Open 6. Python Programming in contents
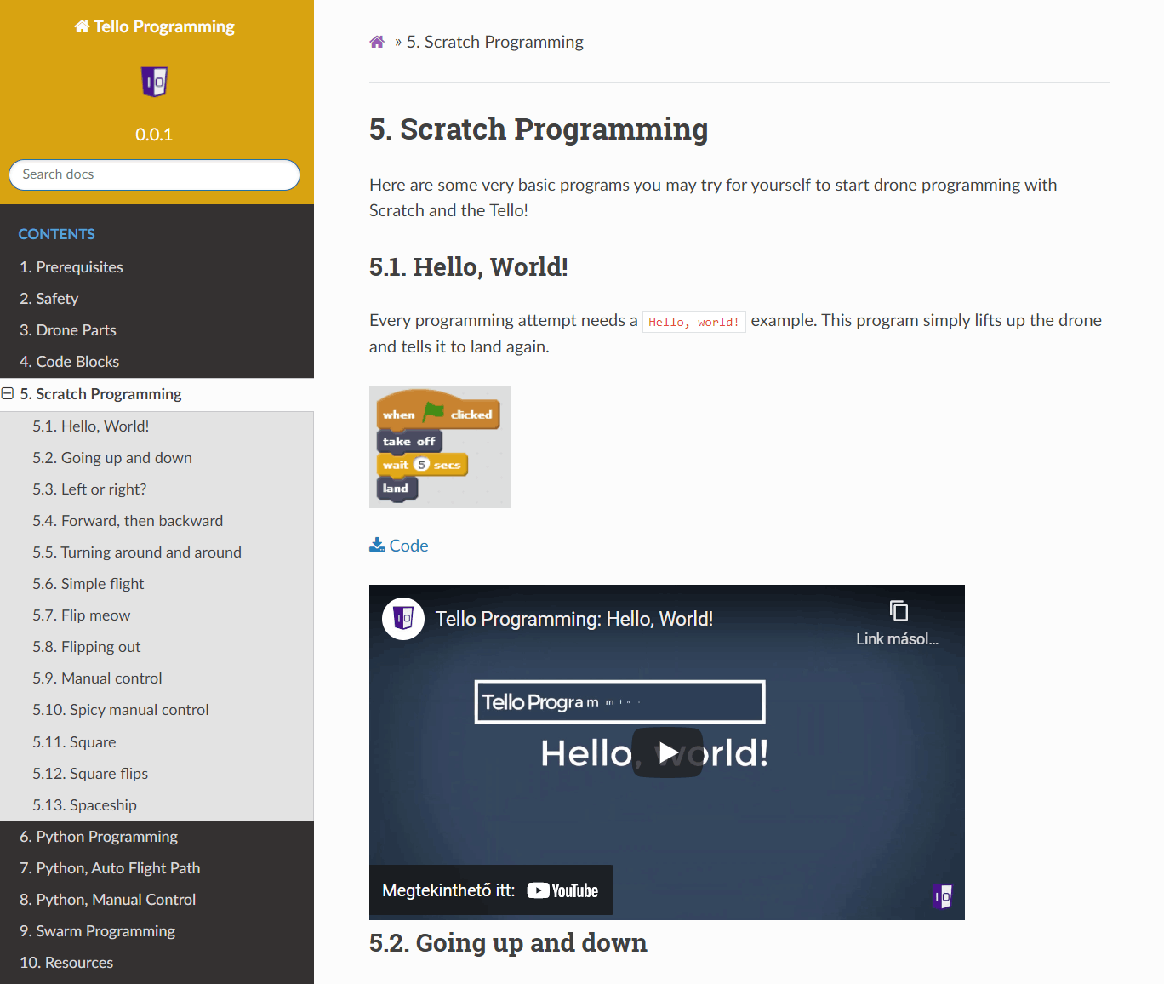The width and height of the screenshot is (1164, 984). point(157,837)
